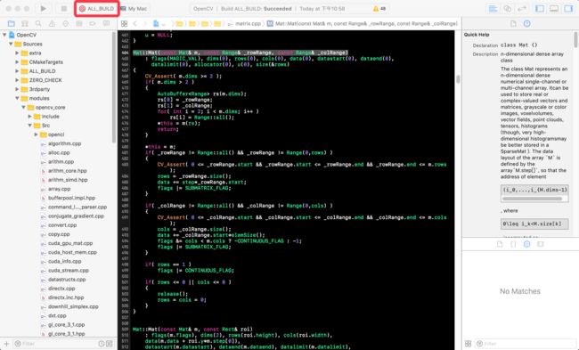
Task: Open the related items grid menu
Action: tap(125, 24)
